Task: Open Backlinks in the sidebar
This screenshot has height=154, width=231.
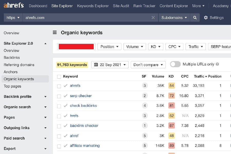Action: tap(12, 57)
